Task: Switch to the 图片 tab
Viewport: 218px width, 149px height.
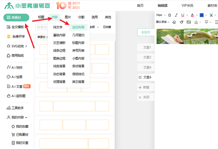Action: coord(68,17)
